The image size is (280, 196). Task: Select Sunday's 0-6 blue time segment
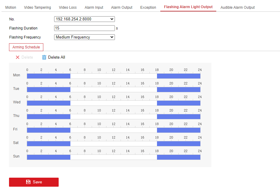[x=48, y=157]
